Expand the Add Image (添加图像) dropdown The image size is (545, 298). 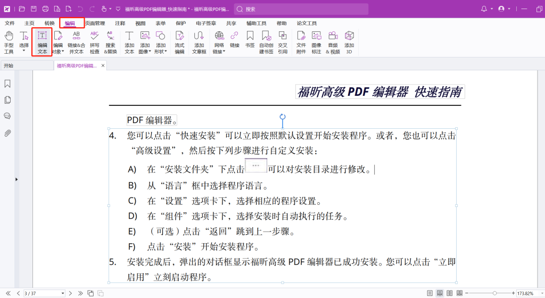(150, 52)
